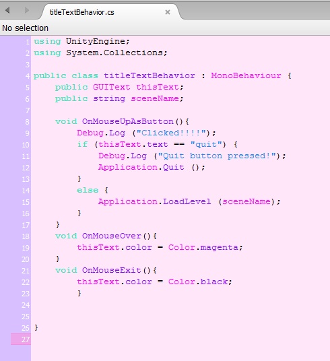Click the OnMouseUpAsButton method name
330x361 pixels.
(x=128, y=121)
